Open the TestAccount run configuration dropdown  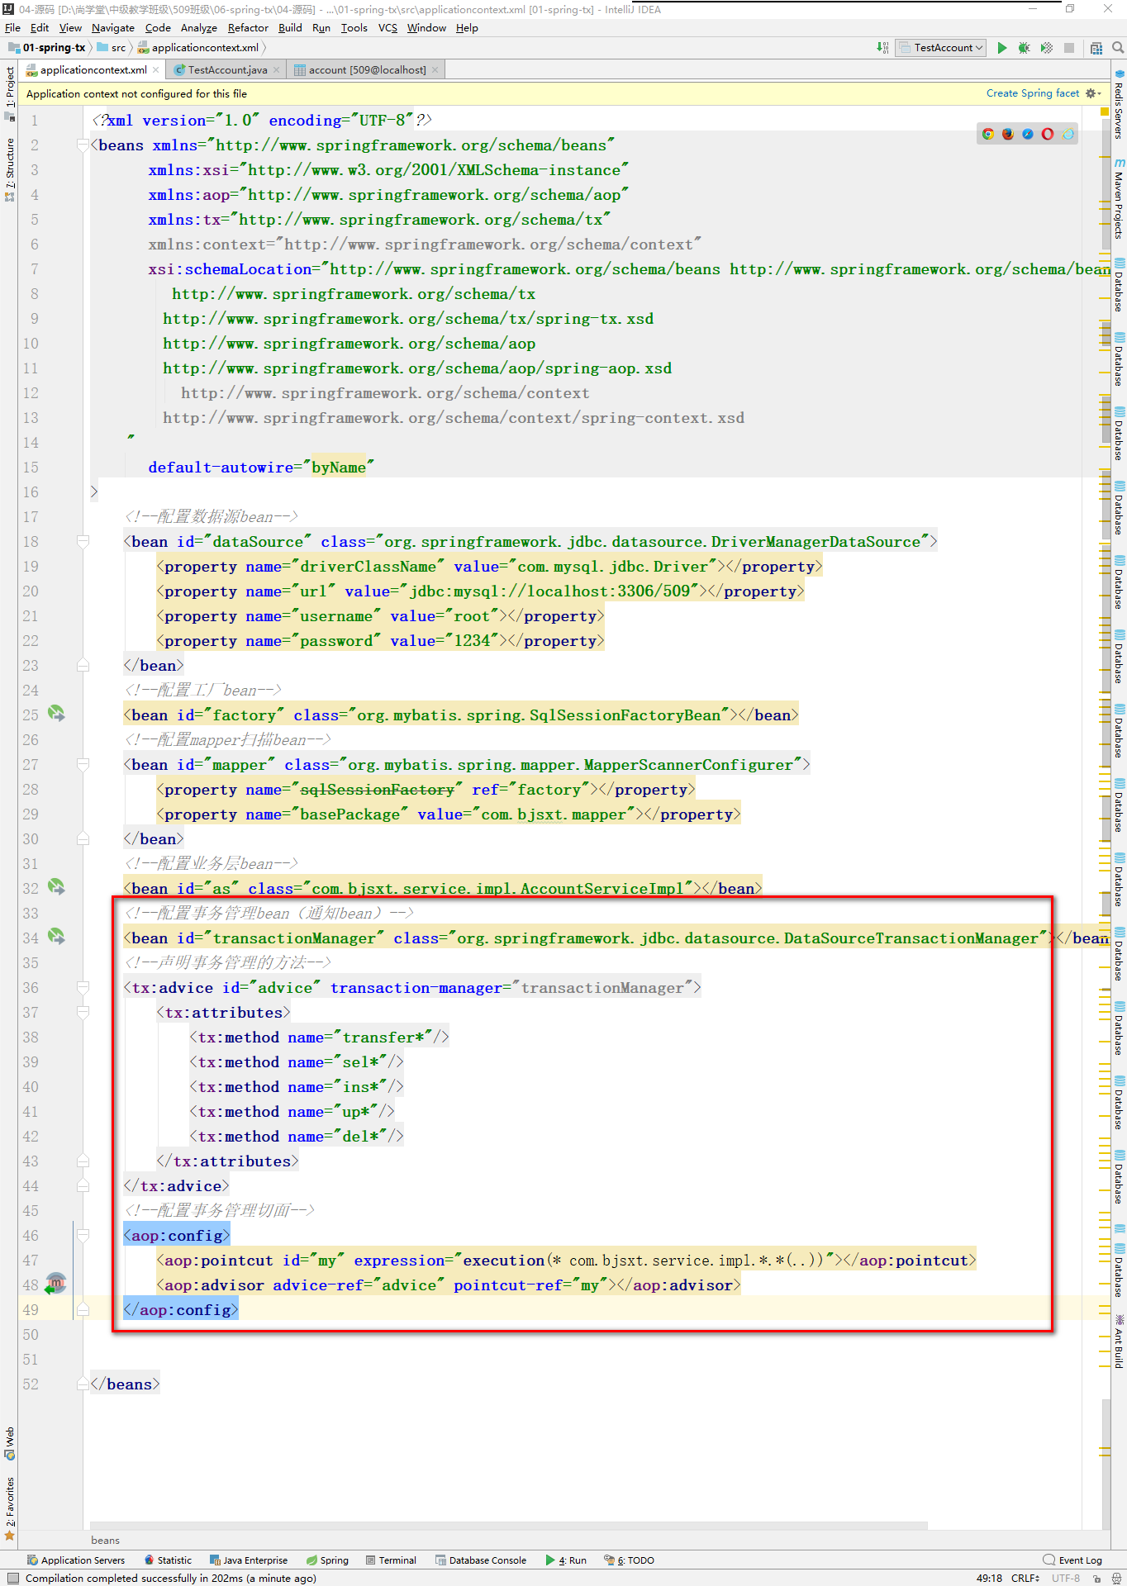pos(942,48)
